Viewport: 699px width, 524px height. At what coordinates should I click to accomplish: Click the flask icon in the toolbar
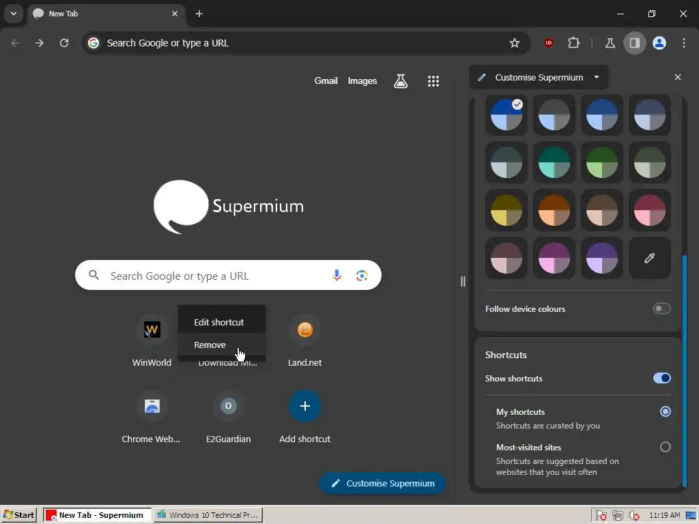610,43
